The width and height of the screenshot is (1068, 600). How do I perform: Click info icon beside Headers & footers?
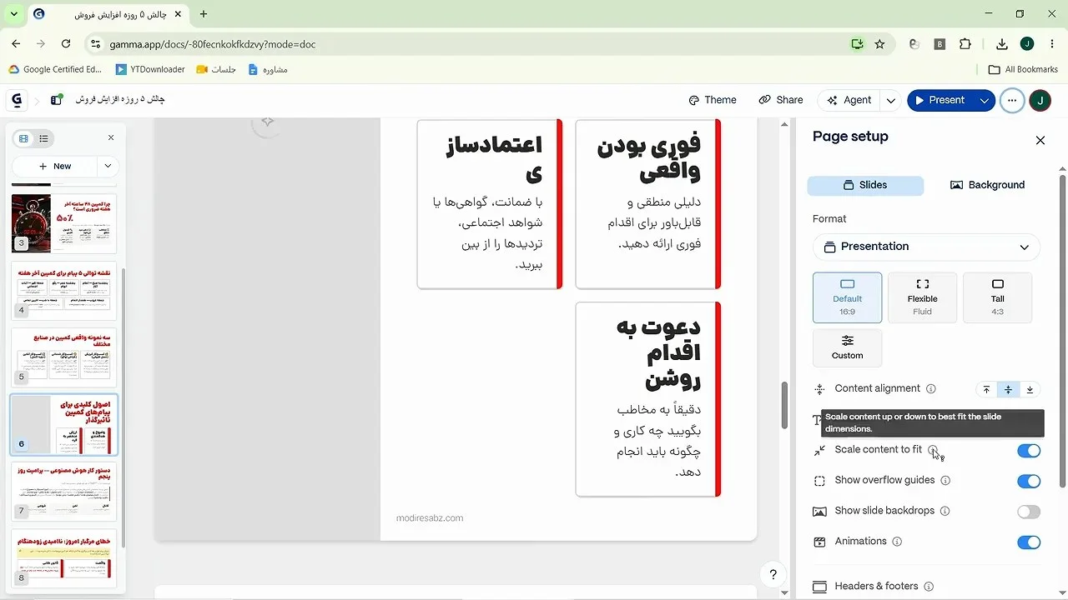tap(929, 587)
